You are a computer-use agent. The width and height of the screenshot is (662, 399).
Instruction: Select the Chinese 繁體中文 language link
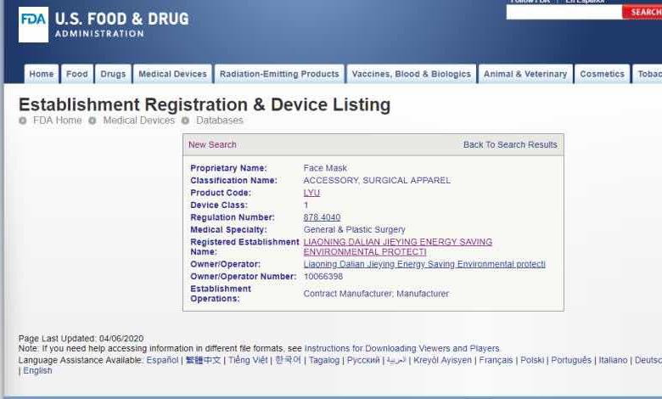click(x=203, y=360)
